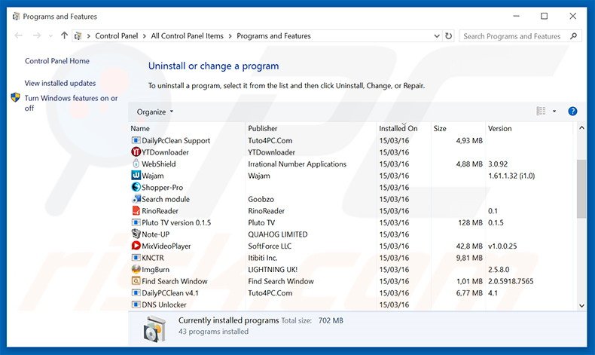Click the Note-UP program icon
The width and height of the screenshot is (595, 355).
pyautogui.click(x=136, y=234)
